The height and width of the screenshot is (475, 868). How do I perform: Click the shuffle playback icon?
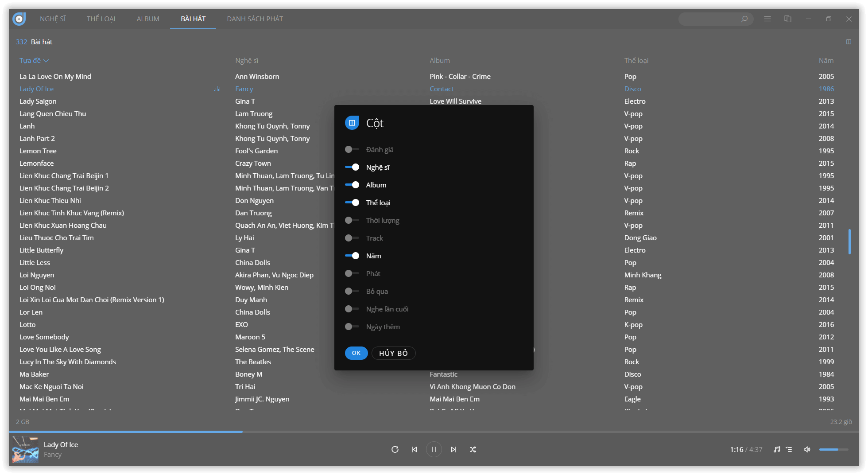(x=473, y=449)
